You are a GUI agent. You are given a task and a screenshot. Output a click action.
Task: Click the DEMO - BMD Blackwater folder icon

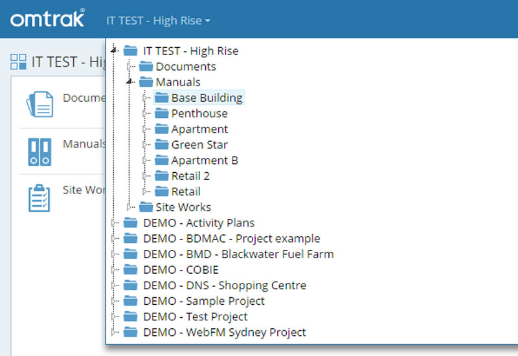pyautogui.click(x=131, y=254)
